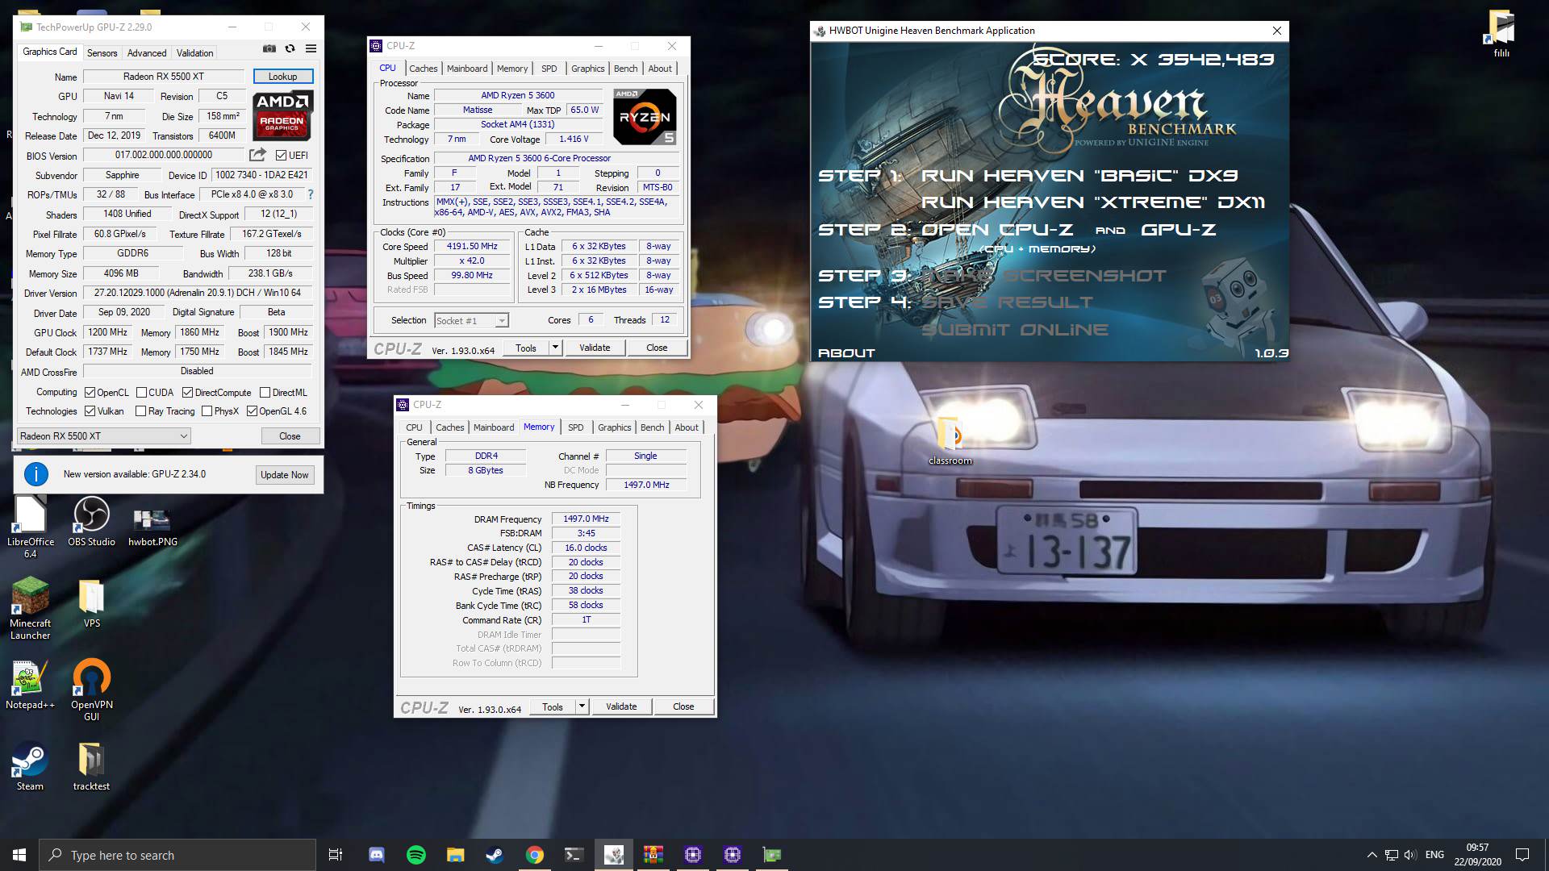Click RUN HEAVEN "BASIC" DX9
The height and width of the screenshot is (871, 1549).
point(1079,176)
